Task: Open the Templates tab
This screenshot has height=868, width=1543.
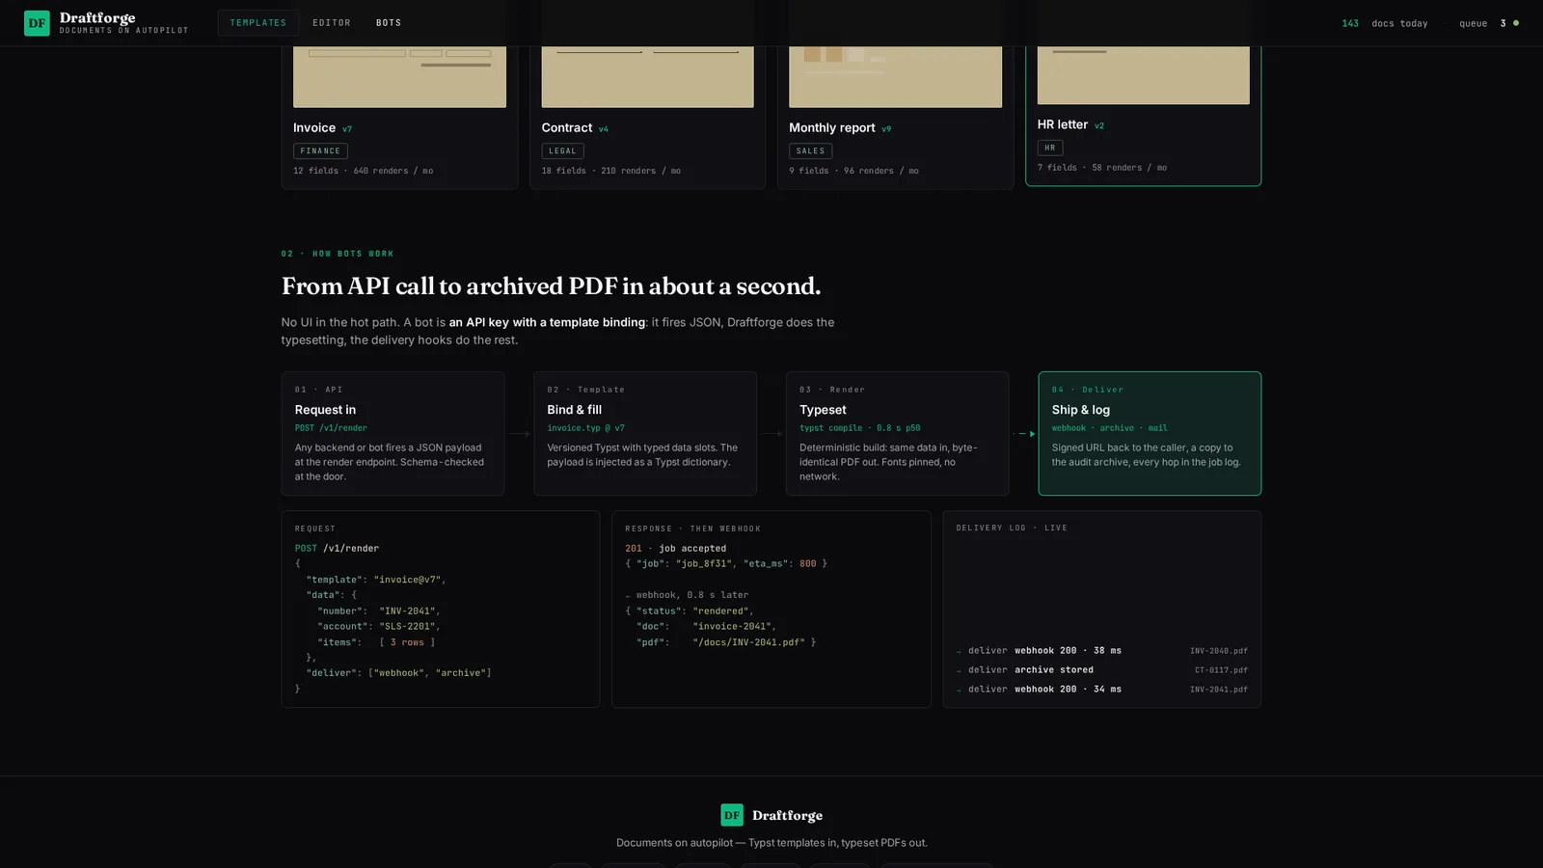Action: (257, 22)
